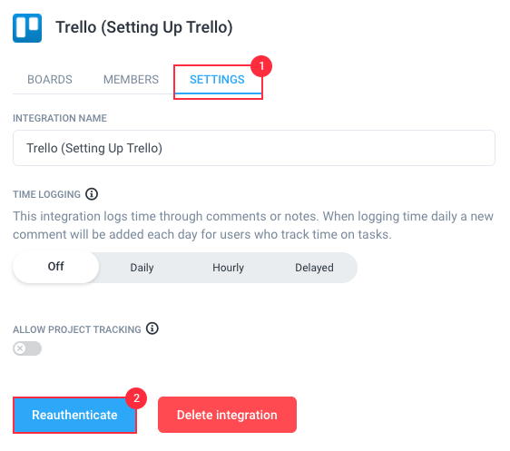Click the Allow Project Tracking label

(x=77, y=329)
